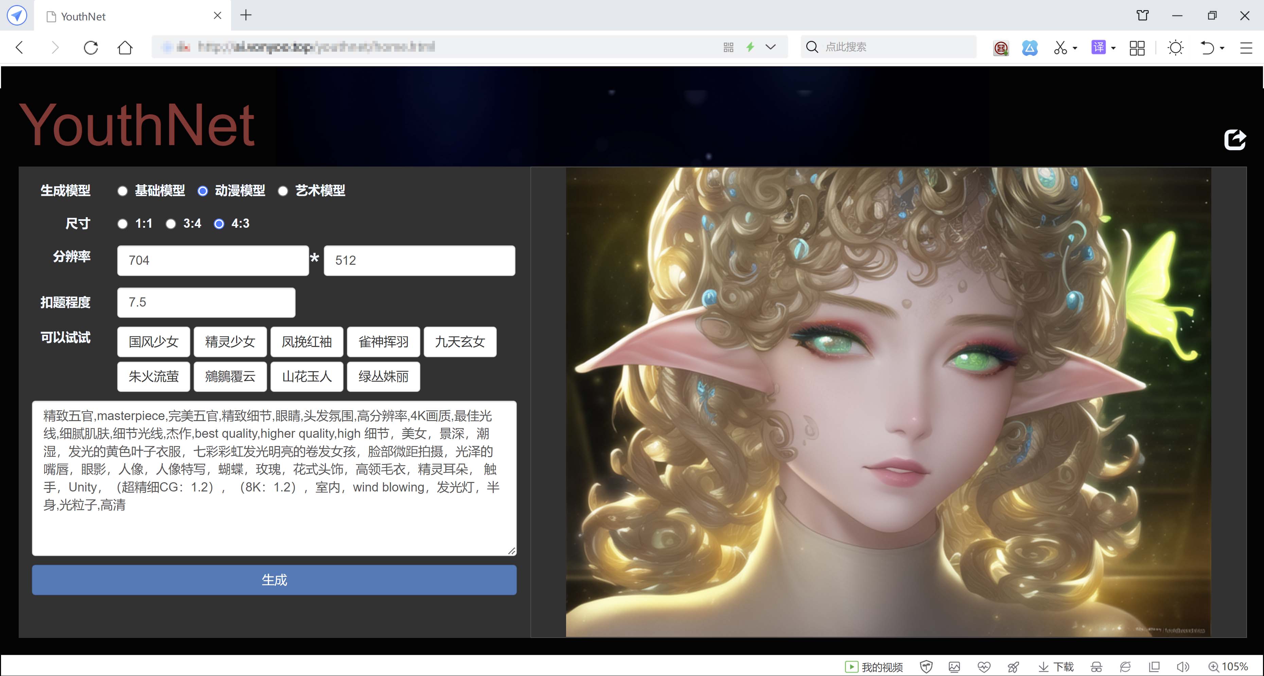Select the 艺术模型 radio button
This screenshot has height=676, width=1264.
(x=283, y=191)
